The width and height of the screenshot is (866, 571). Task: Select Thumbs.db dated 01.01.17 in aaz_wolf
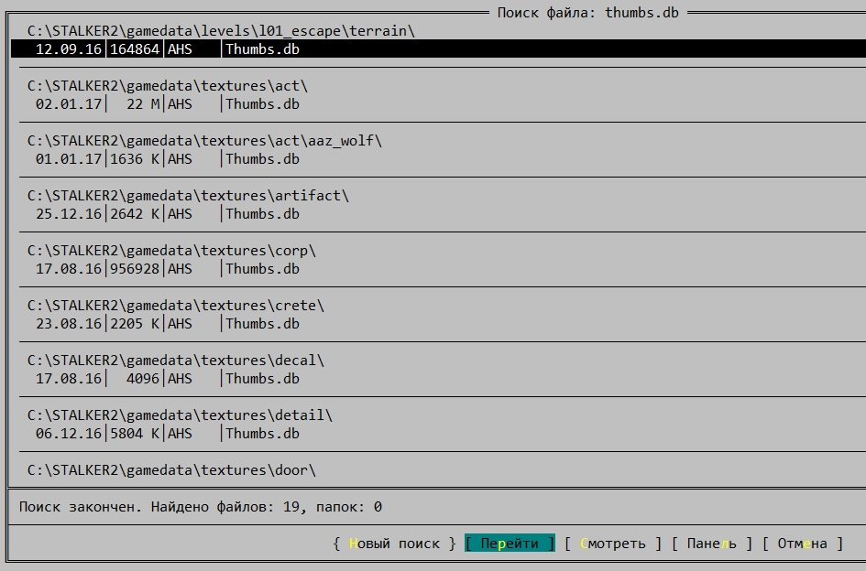pyautogui.click(x=262, y=159)
